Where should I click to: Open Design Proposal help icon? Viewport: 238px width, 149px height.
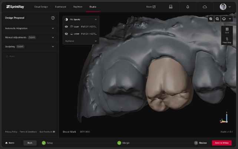(x=53, y=18)
